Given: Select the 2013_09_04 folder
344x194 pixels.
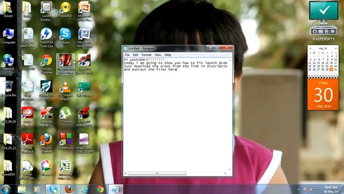Looking at the screenshot, I should click(9, 115).
